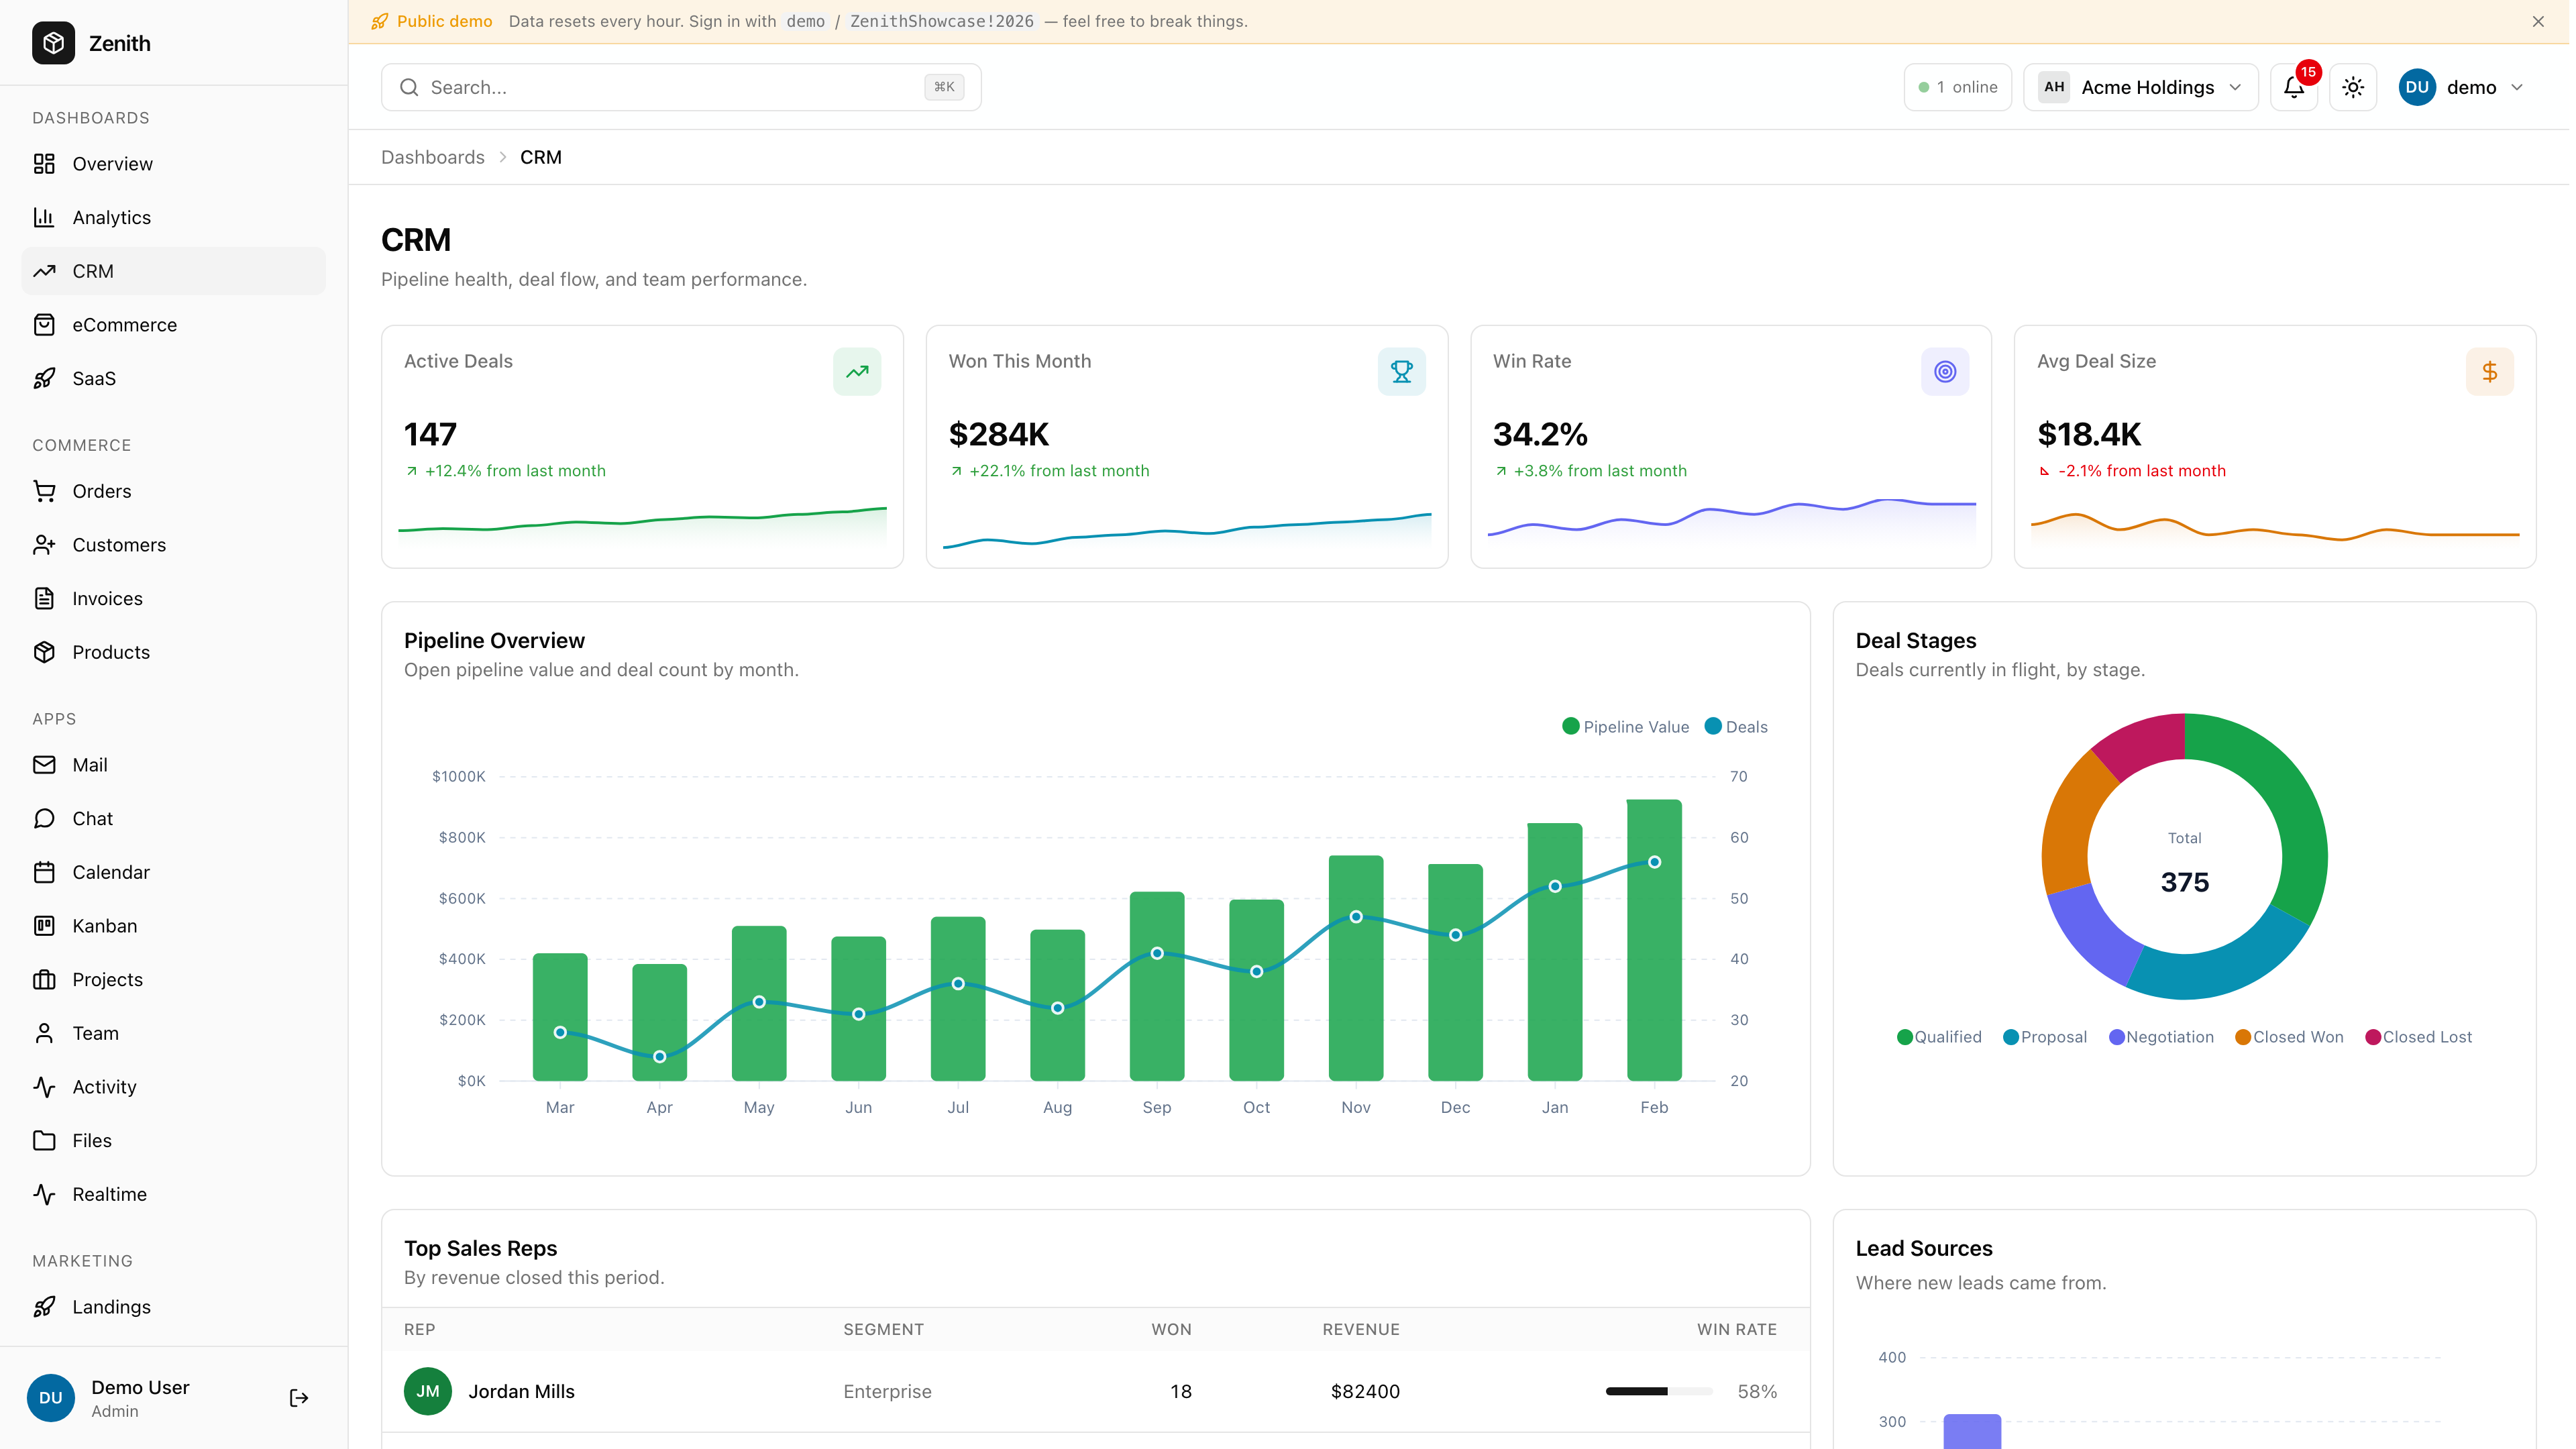Click the Feb bar in Pipeline Overview
This screenshot has height=1449, width=2576.
coord(1654,940)
